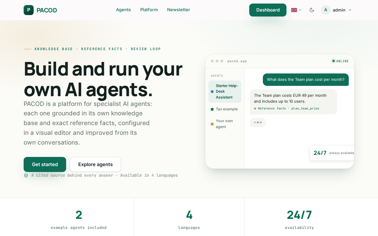378x236 pixels.
Task: Go to the Newsletter page
Action: 179,10
